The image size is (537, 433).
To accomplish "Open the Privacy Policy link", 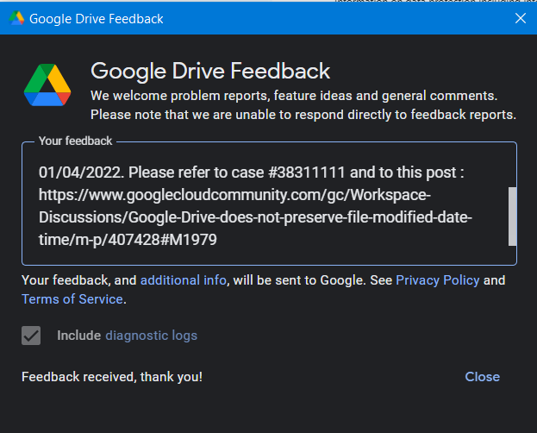I will click(437, 280).
